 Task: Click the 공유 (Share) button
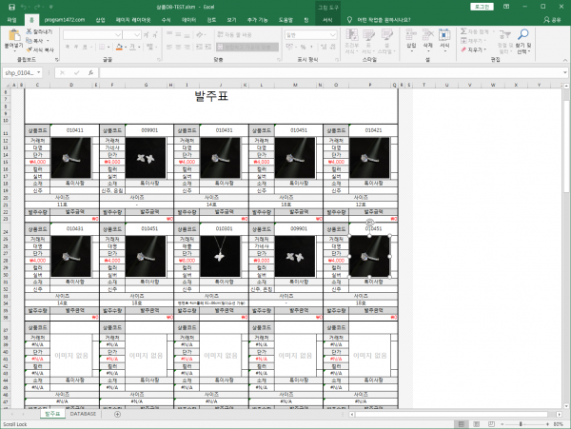click(x=552, y=18)
